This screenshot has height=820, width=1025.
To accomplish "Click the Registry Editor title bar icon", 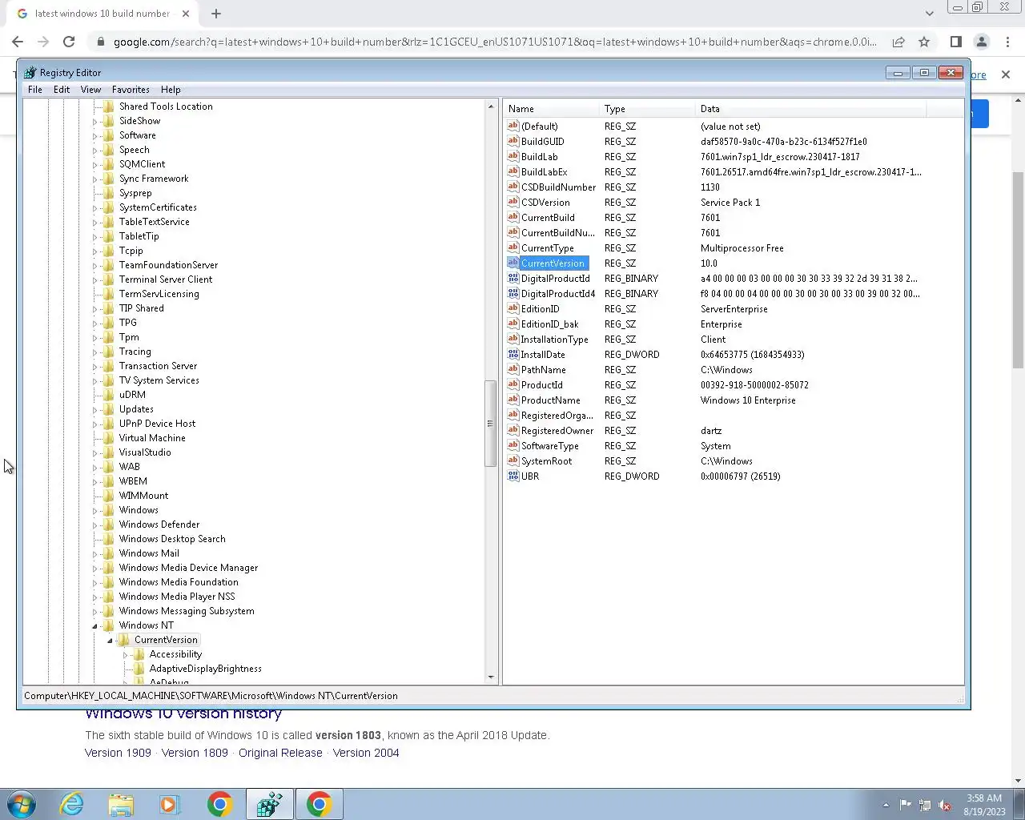I will (x=30, y=72).
